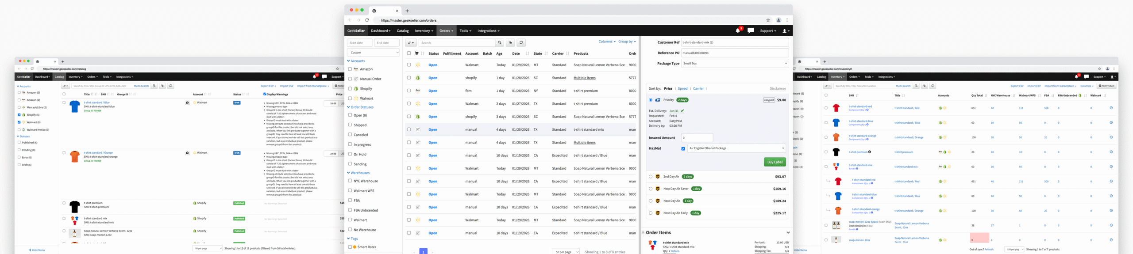1133x254 pixels.
Task: Click the Buy Label button
Action: click(x=775, y=162)
